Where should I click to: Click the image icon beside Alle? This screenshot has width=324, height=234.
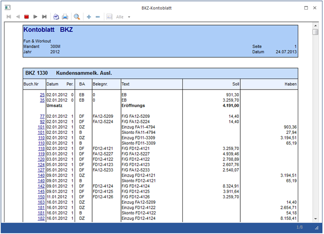point(109,17)
